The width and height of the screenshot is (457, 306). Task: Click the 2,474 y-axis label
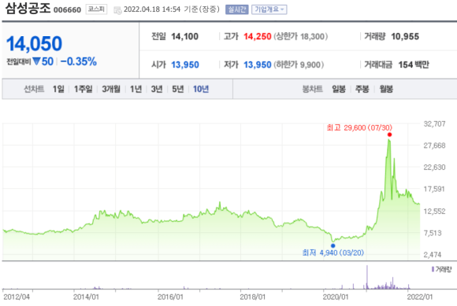pos(433,255)
